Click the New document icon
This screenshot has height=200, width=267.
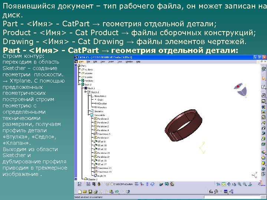[x=80, y=192]
